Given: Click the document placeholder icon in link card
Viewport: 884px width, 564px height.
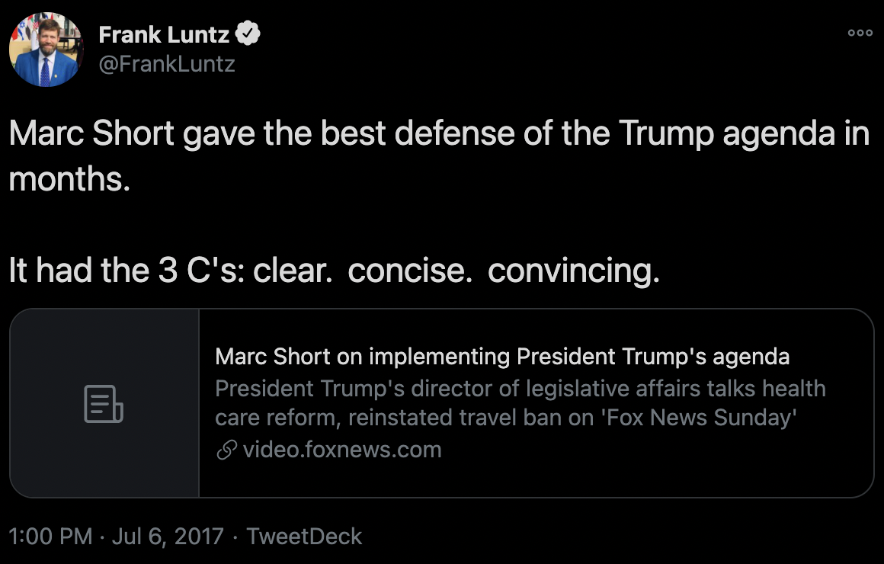Looking at the screenshot, I should point(104,404).
